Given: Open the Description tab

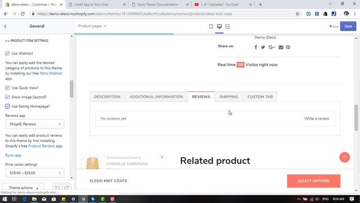Looking at the screenshot, I should (x=107, y=96).
